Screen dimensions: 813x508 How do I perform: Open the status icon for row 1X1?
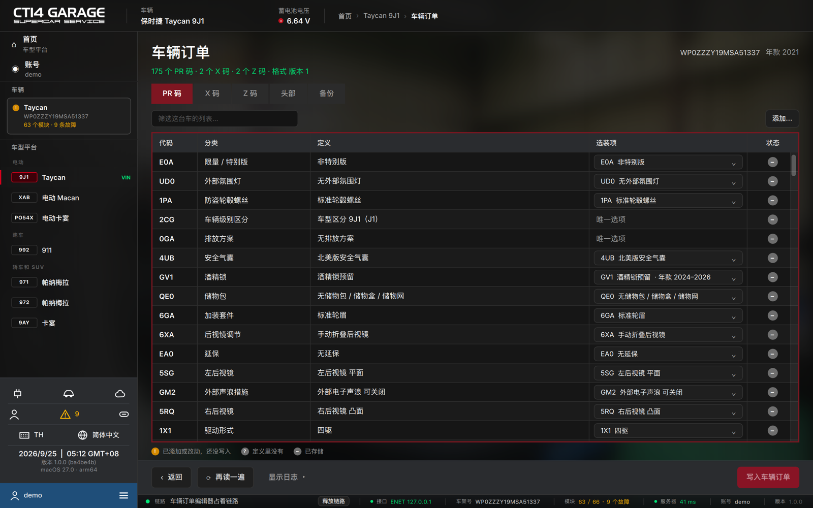pos(772,431)
